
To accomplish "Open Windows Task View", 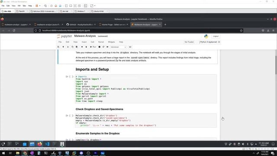I will (10, 153).
